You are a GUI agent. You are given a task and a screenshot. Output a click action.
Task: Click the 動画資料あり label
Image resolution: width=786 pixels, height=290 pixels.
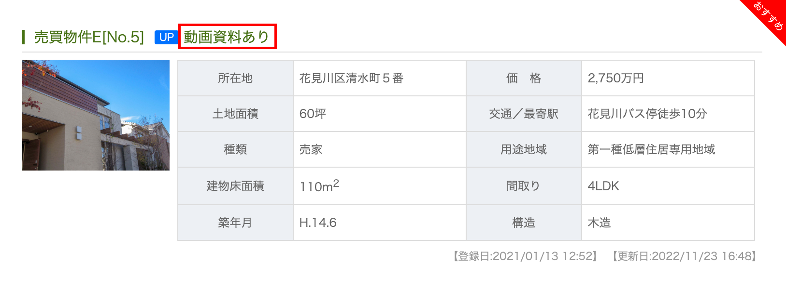click(227, 37)
